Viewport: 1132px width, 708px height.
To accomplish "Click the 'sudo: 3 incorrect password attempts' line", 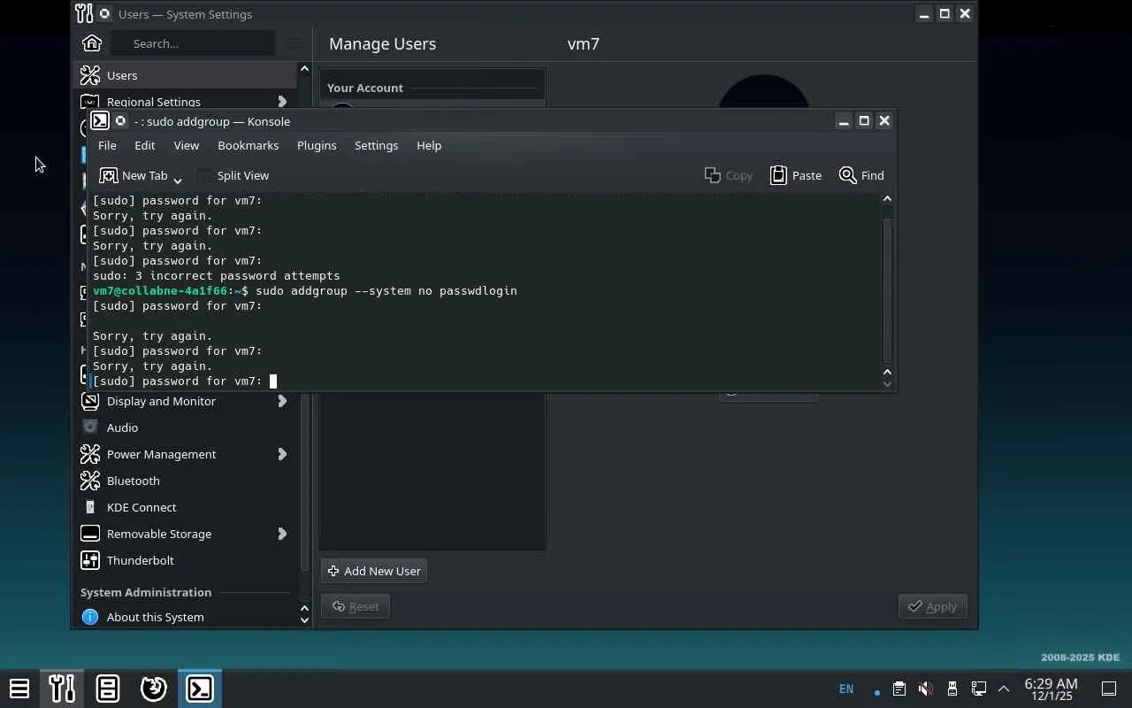I will 217,275.
